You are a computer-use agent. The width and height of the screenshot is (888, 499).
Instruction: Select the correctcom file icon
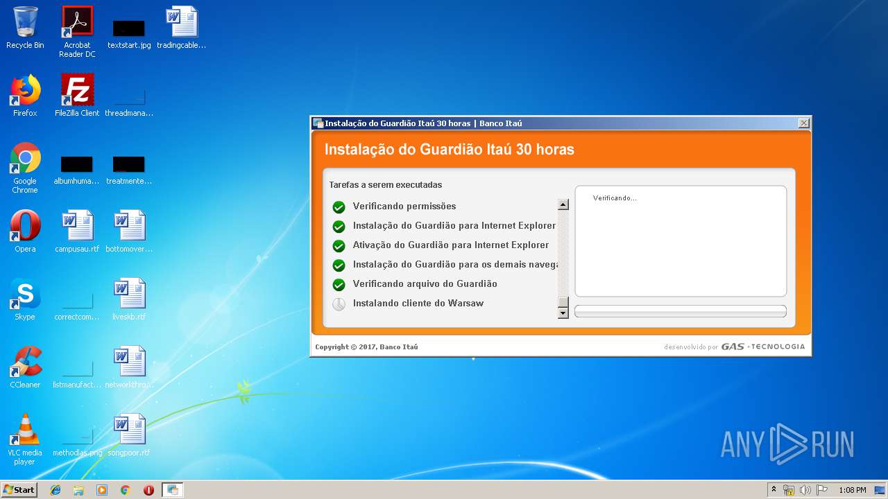[x=77, y=305]
